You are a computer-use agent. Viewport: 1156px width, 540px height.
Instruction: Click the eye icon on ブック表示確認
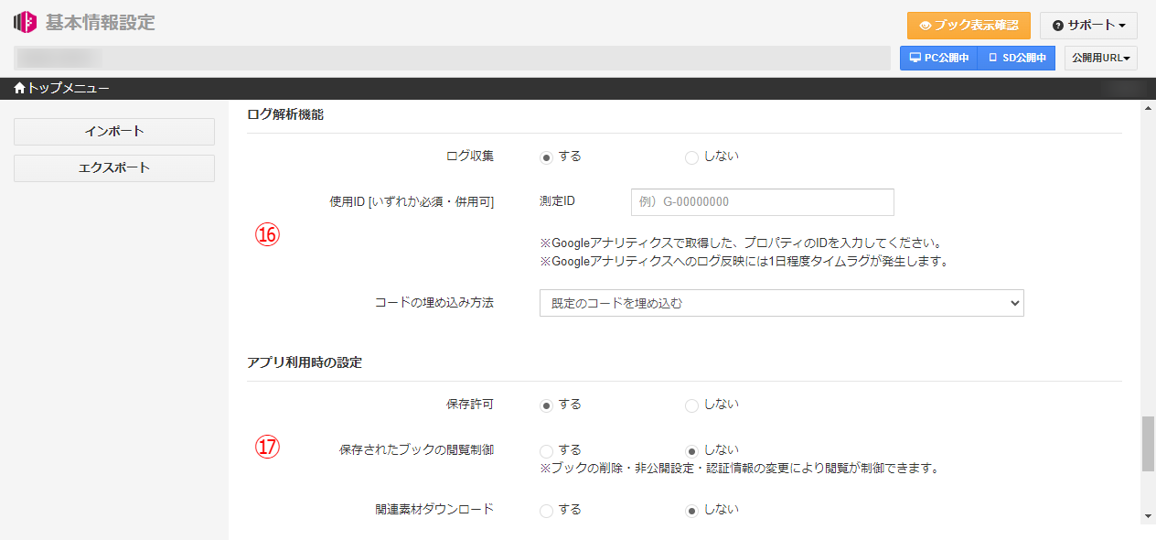tap(926, 26)
